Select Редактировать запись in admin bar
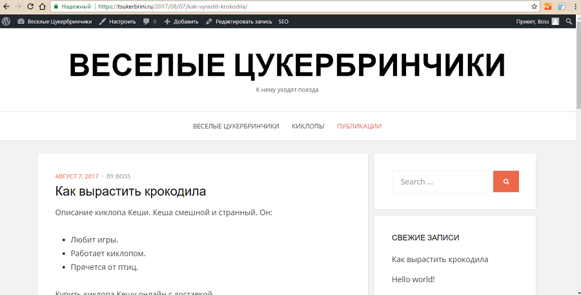The image size is (581, 295). click(239, 21)
